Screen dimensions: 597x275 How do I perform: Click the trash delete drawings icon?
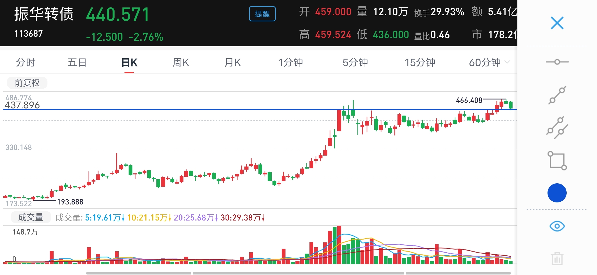(x=557, y=259)
